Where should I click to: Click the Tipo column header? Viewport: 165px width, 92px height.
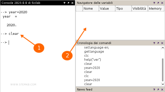click(x=123, y=8)
